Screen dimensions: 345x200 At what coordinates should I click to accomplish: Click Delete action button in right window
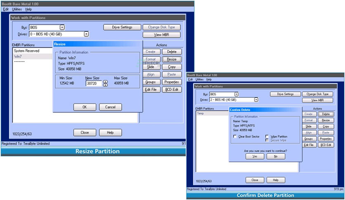[x=326, y=114]
